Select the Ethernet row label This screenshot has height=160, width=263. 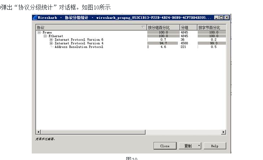56,36
